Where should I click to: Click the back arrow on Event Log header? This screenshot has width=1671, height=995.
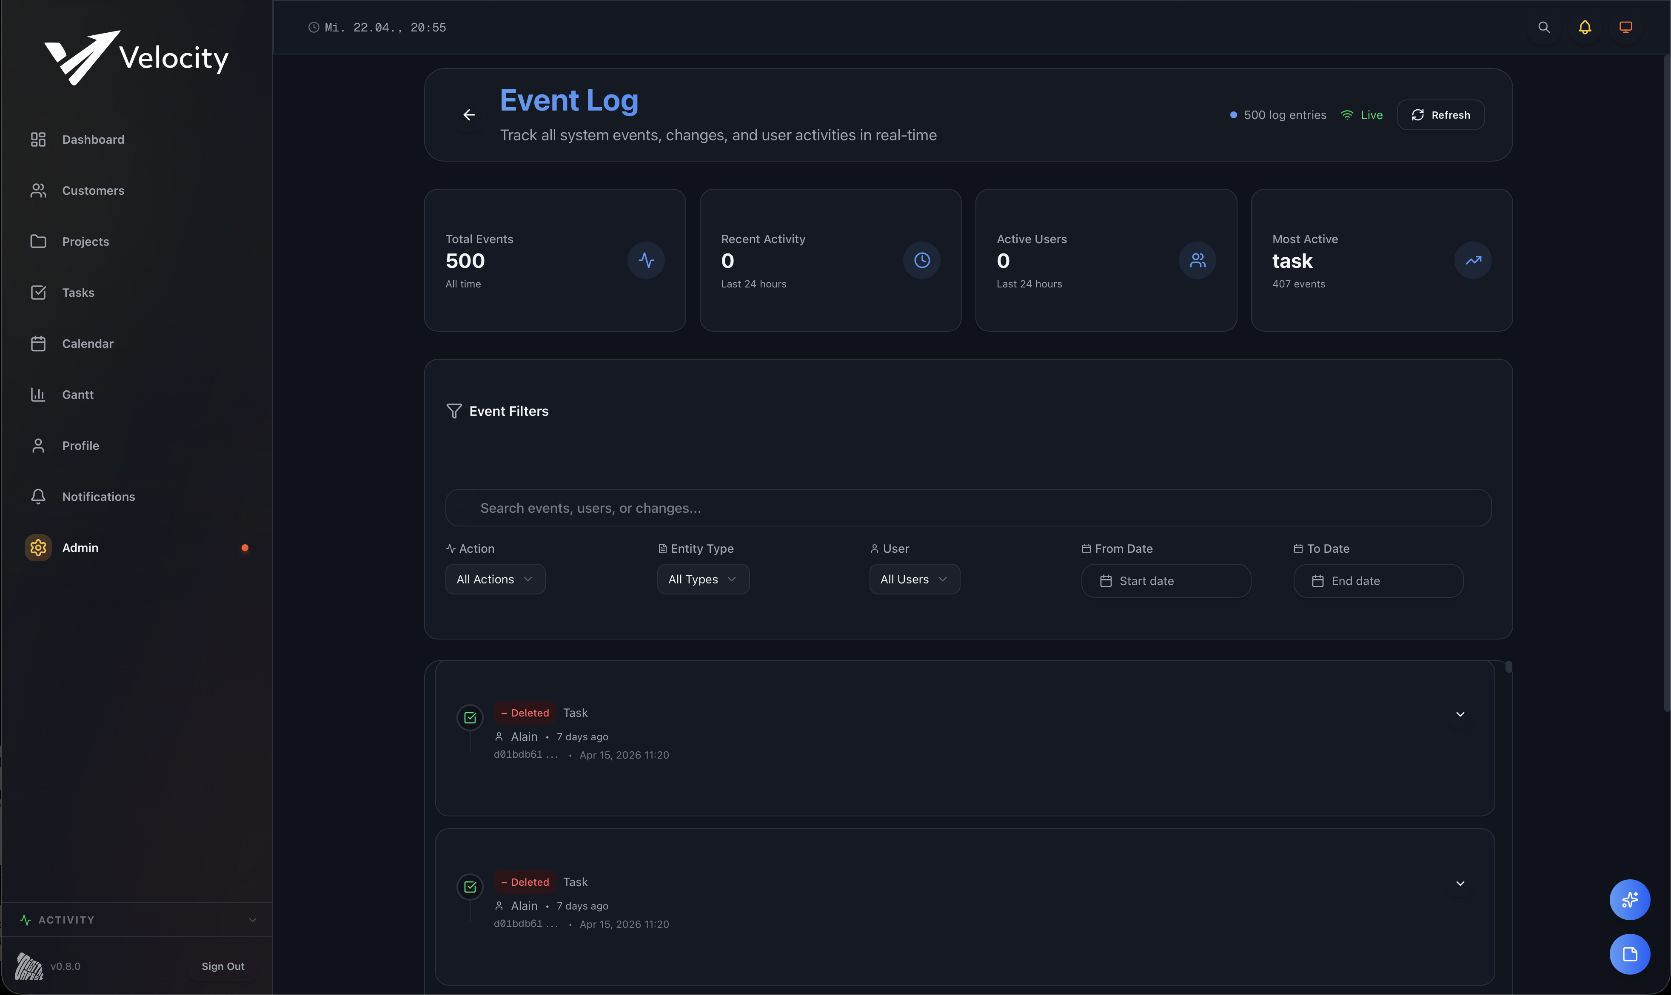click(468, 115)
